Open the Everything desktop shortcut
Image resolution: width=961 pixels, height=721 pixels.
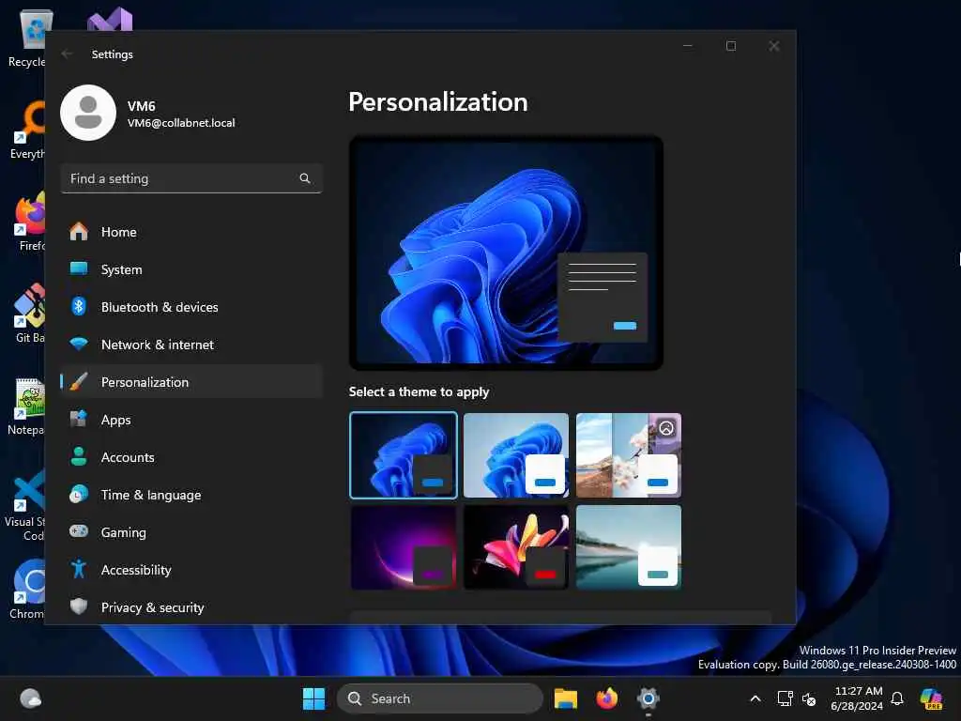(x=28, y=130)
